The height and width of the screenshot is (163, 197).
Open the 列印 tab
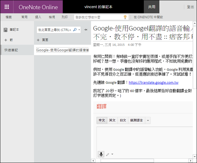pos(65,17)
